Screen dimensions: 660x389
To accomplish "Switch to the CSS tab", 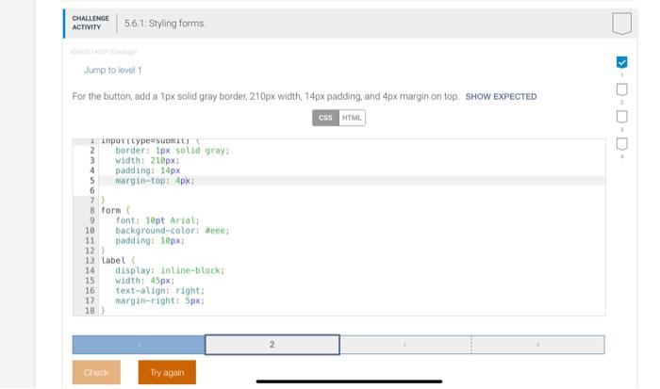I will click(325, 118).
